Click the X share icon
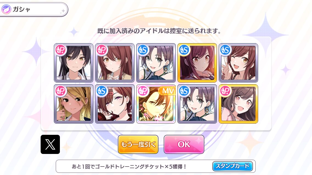This screenshot has height=175, width=312. (50, 144)
